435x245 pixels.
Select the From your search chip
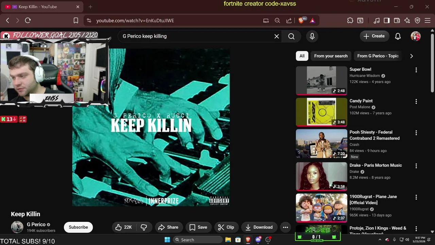(331, 56)
